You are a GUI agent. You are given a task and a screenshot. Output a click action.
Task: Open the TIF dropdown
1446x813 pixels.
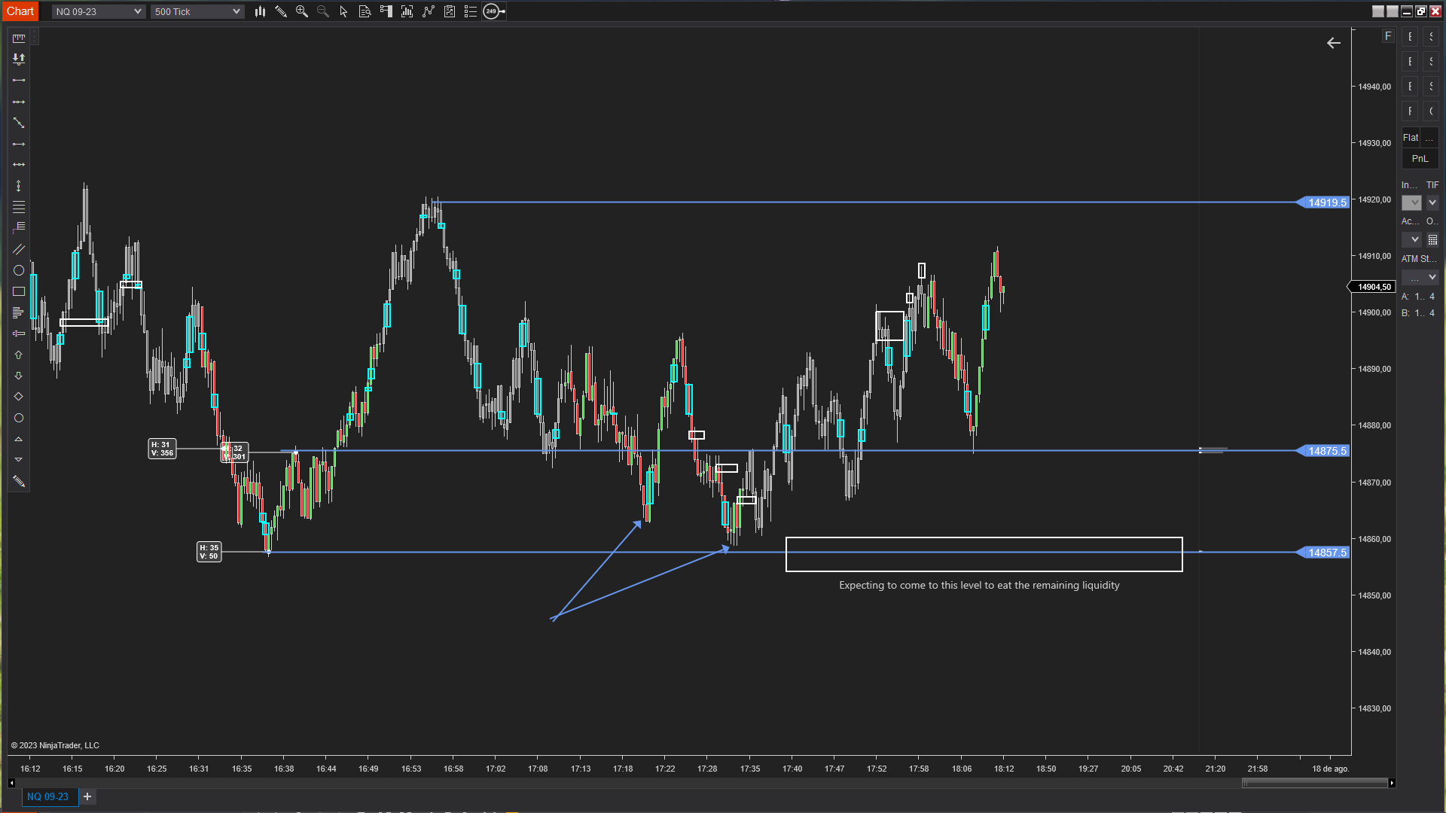(x=1432, y=202)
